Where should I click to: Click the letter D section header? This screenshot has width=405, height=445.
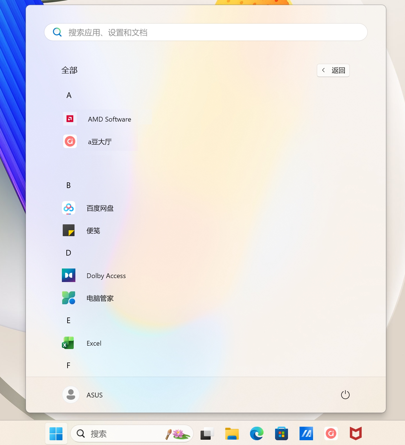click(69, 253)
